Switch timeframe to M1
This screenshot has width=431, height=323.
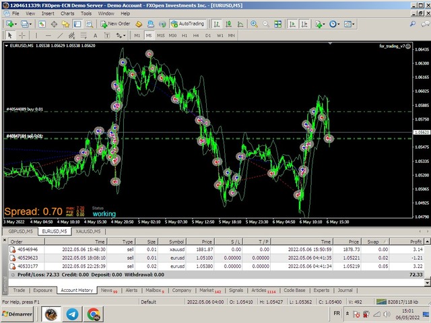(137, 36)
